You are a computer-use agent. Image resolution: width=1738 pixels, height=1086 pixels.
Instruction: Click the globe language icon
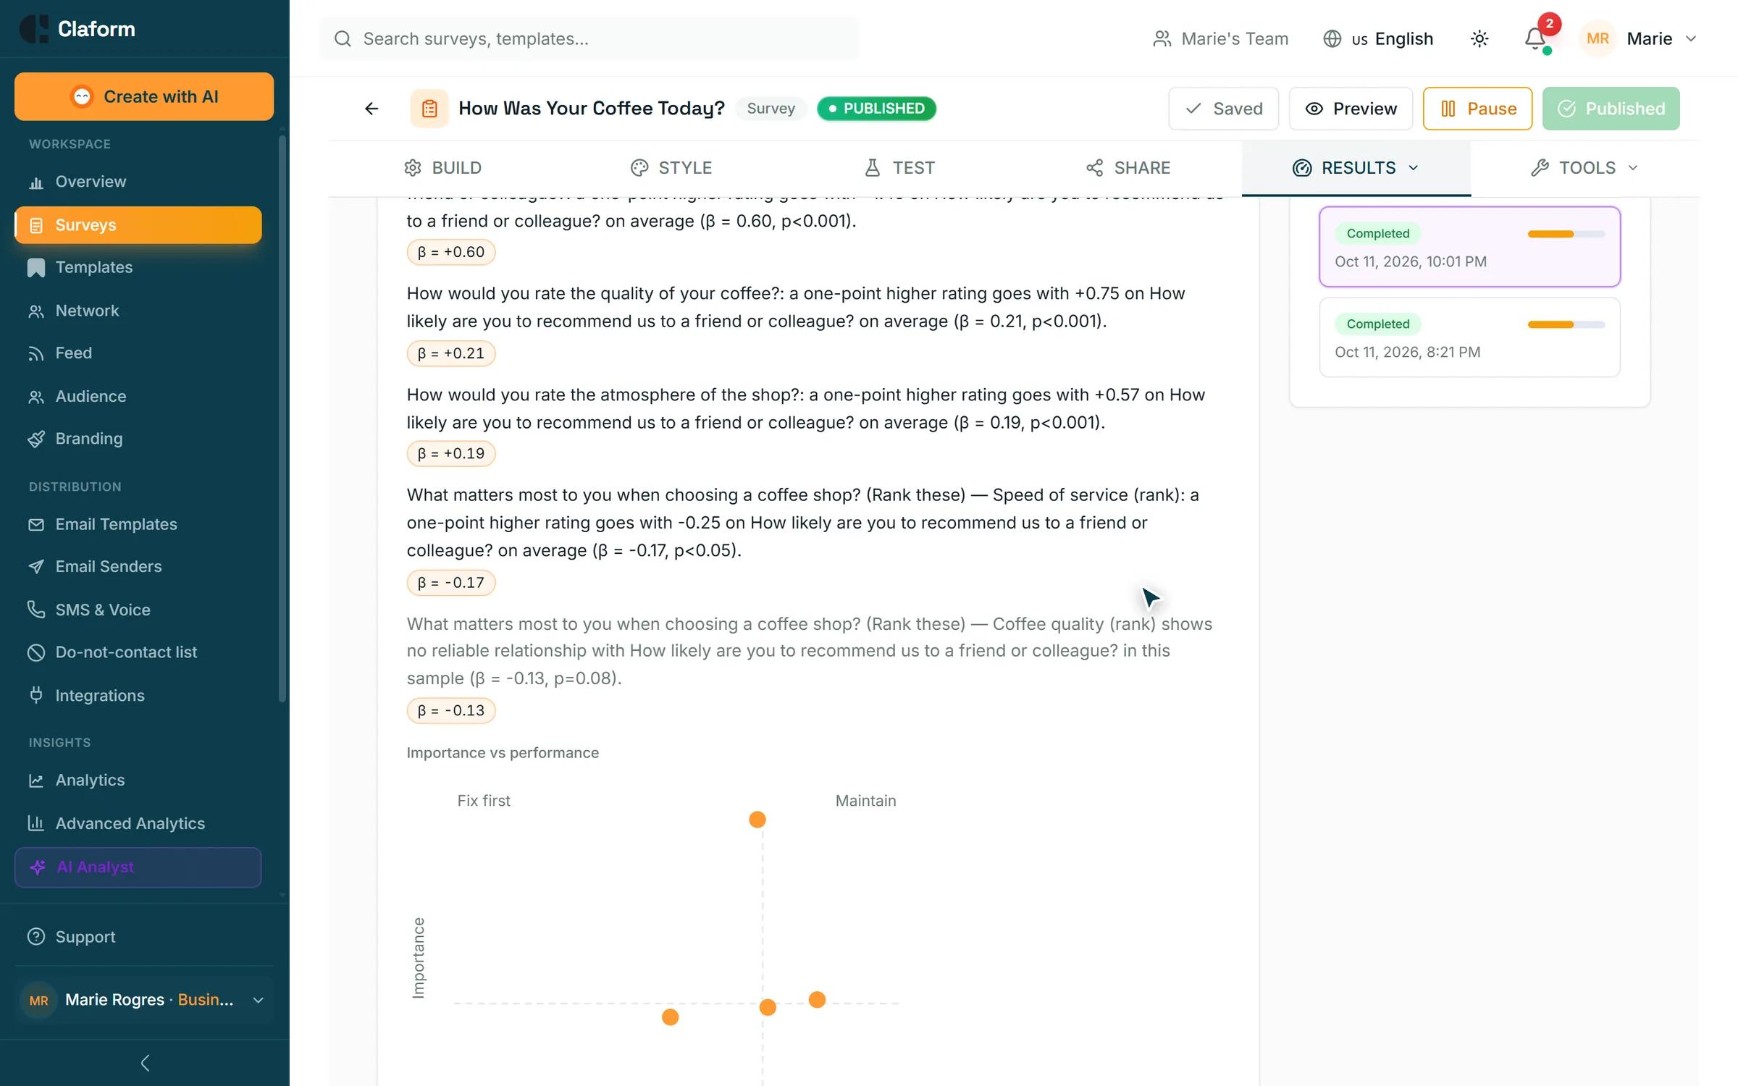[x=1332, y=38]
